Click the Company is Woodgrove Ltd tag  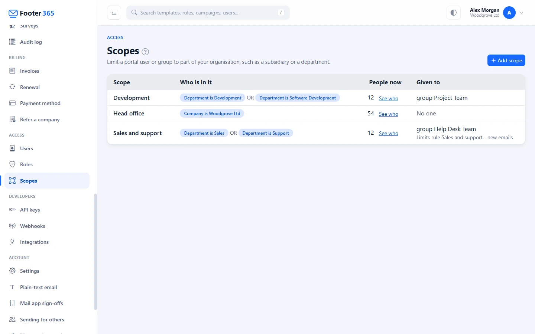[x=212, y=114]
